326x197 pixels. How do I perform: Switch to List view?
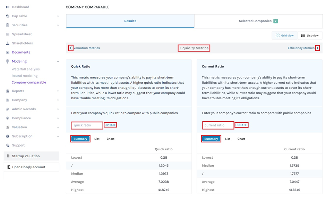[x=310, y=36]
